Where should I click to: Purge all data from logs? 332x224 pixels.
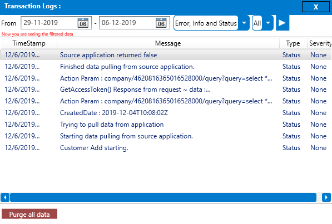tap(29, 214)
